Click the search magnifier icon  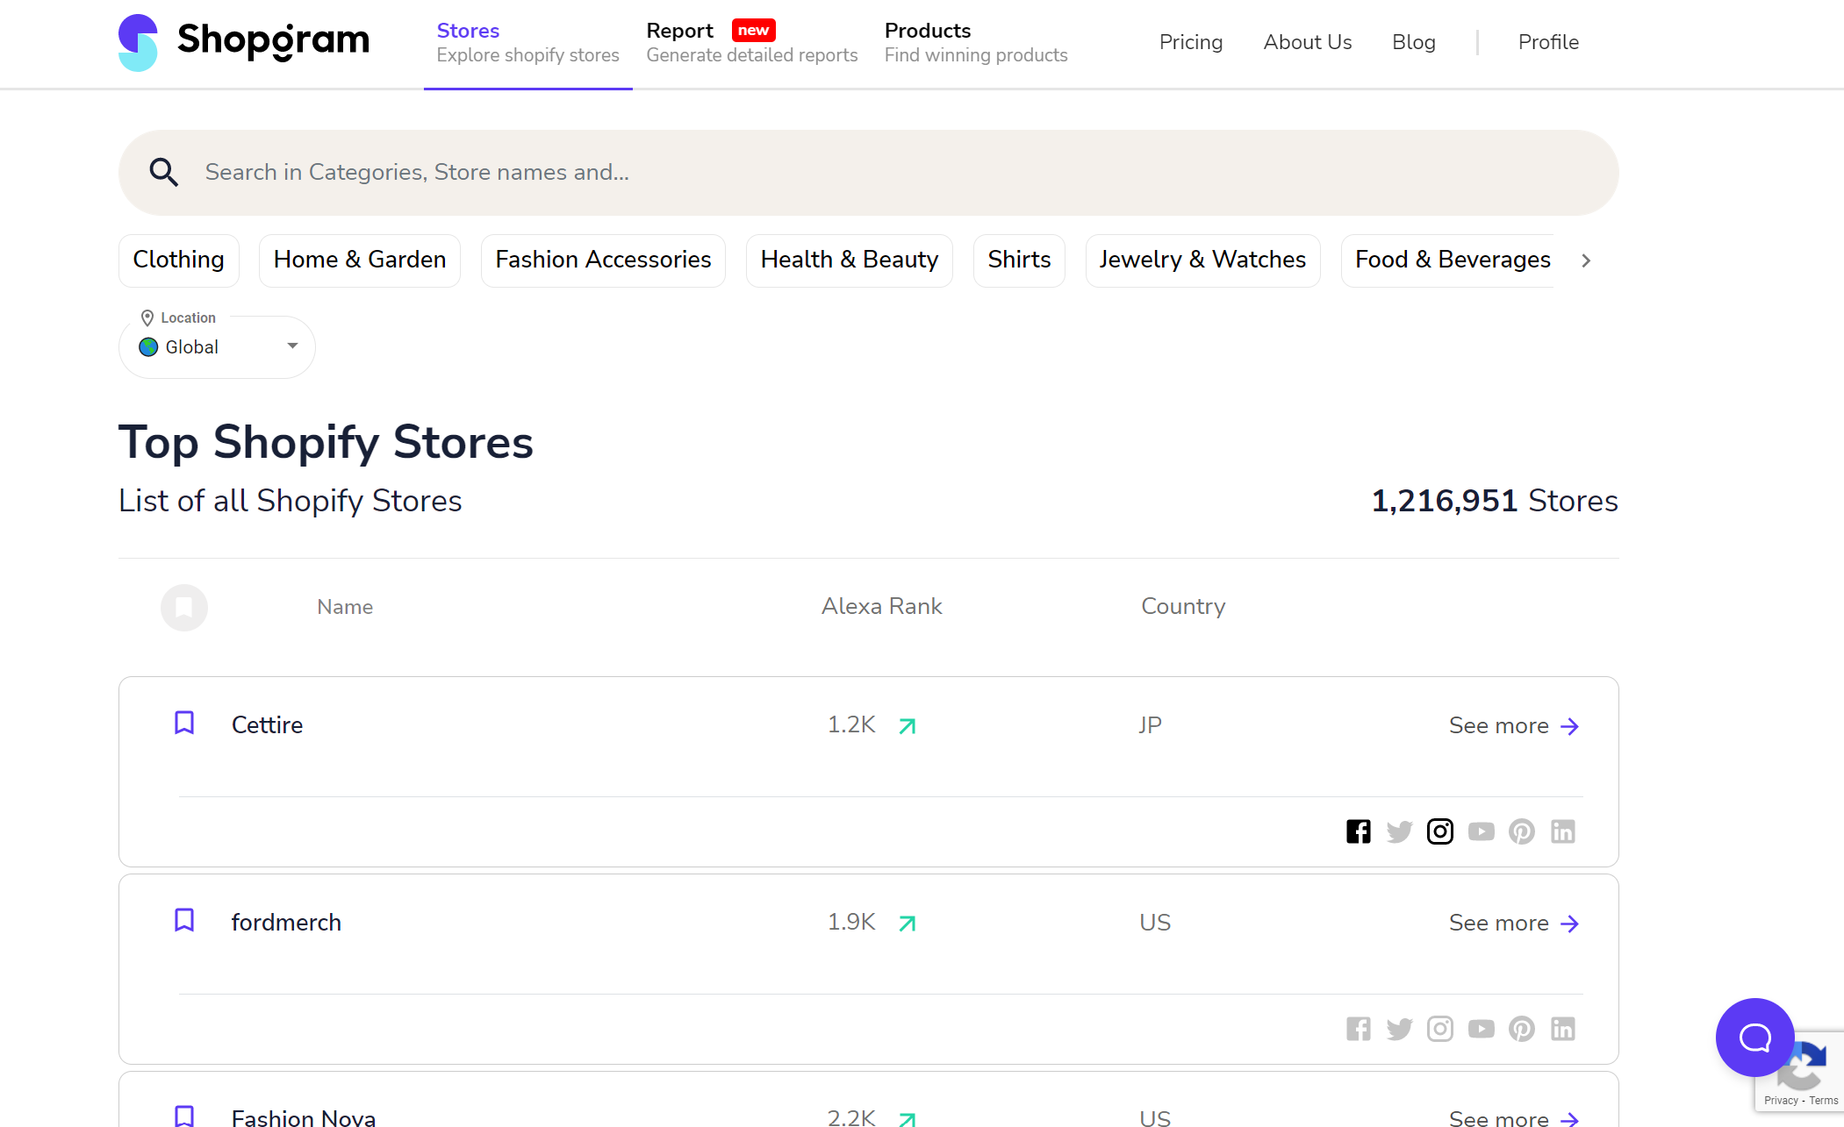(163, 172)
